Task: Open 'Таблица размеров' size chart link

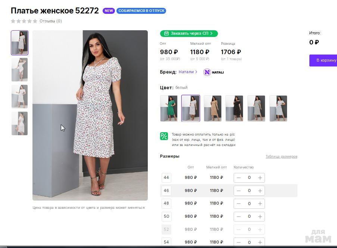Action: [281, 156]
